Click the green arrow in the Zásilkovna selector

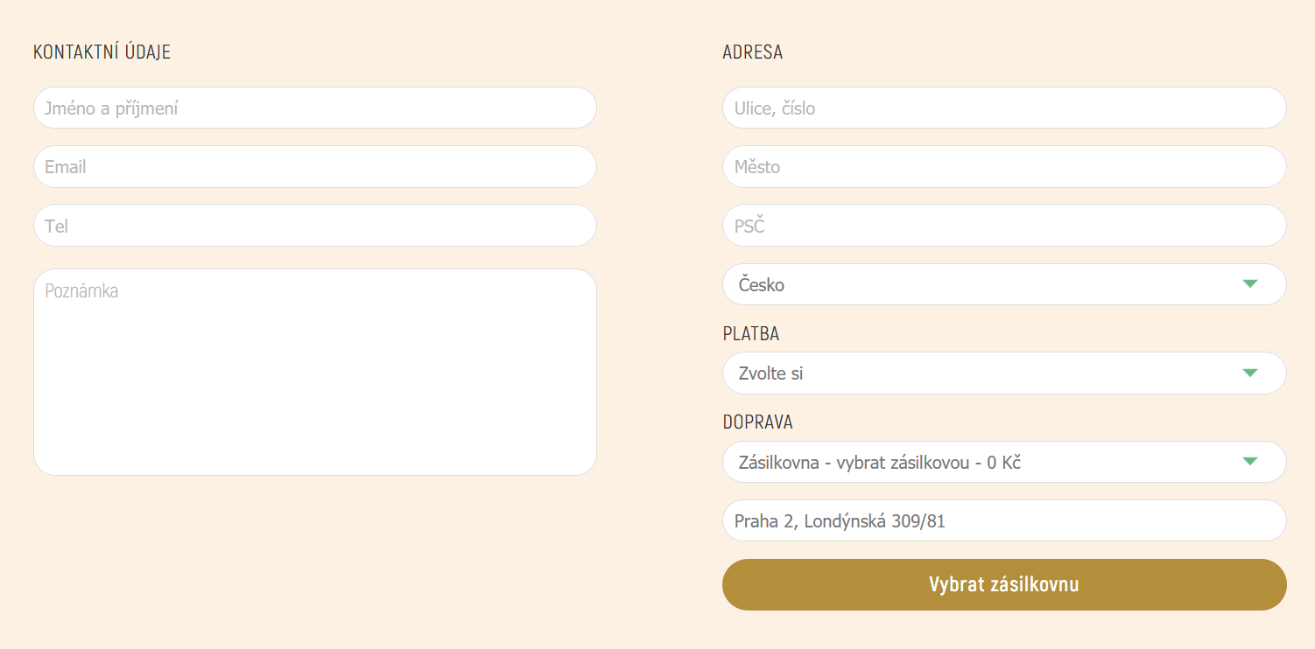coord(1249,461)
